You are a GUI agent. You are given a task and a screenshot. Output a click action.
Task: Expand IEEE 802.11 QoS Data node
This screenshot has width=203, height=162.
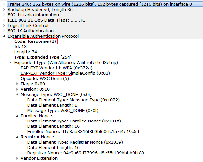[4, 20]
